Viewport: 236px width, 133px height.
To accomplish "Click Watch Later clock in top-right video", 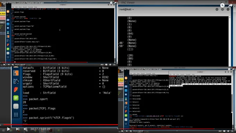I will (x=222, y=5).
